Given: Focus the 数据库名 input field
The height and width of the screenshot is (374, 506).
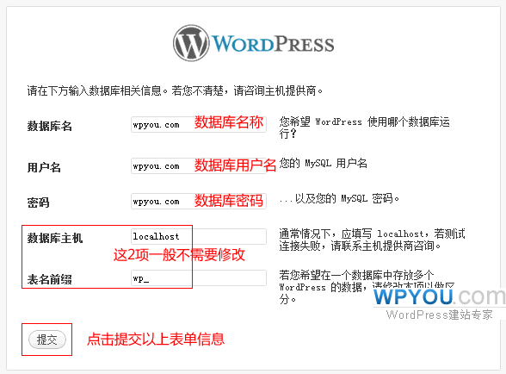Looking at the screenshot, I should tap(199, 125).
